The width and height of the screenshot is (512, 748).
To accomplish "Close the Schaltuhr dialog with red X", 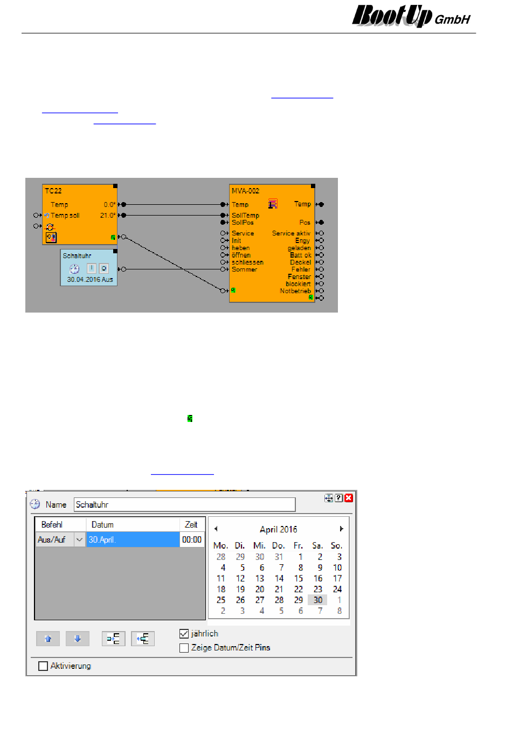I will click(x=349, y=498).
